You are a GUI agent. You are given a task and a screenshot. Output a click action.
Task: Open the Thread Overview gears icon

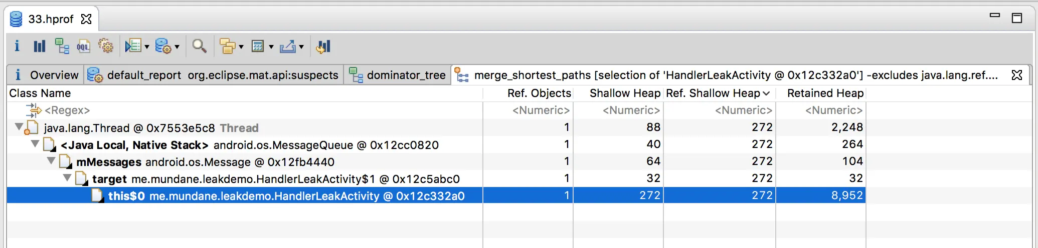(x=105, y=46)
